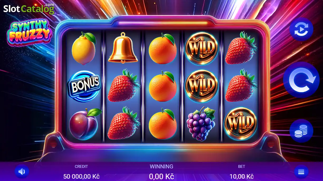323x181 pixels.
Task: Open the hamburger menu button
Action: 301,172
